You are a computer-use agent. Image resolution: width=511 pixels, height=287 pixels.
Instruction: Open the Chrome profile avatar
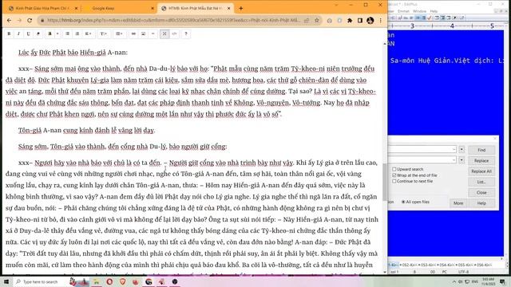(x=370, y=21)
